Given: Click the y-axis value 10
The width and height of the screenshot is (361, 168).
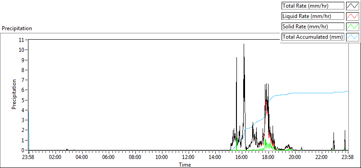Looking at the screenshot, I should (x=22, y=50).
